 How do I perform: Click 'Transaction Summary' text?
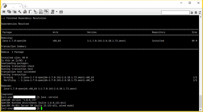(x=14, y=46)
